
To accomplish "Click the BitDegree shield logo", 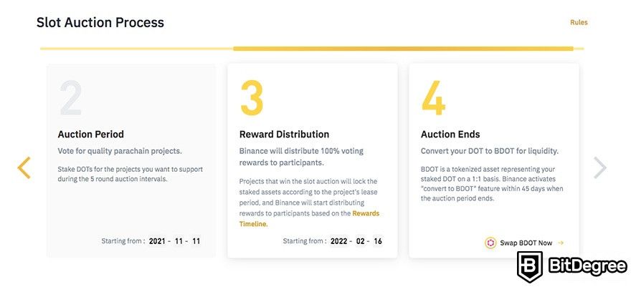I will pos(530,266).
